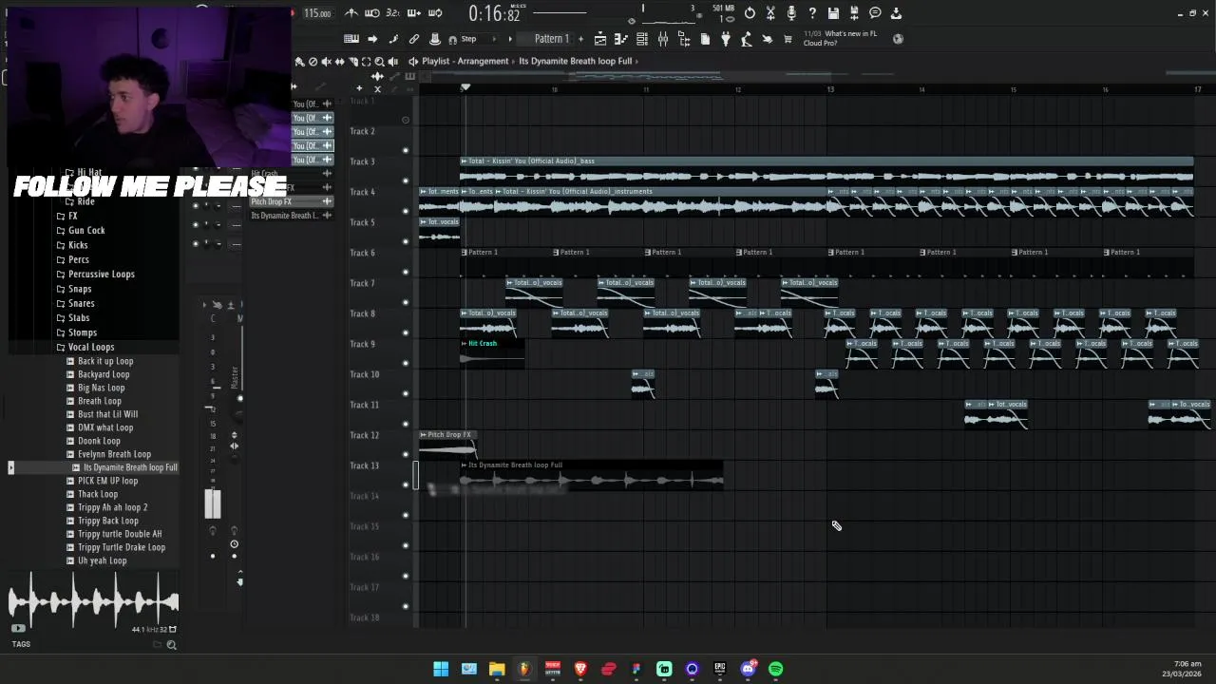Expand the FX folder in browser
Image resolution: width=1216 pixels, height=684 pixels.
pyautogui.click(x=72, y=216)
